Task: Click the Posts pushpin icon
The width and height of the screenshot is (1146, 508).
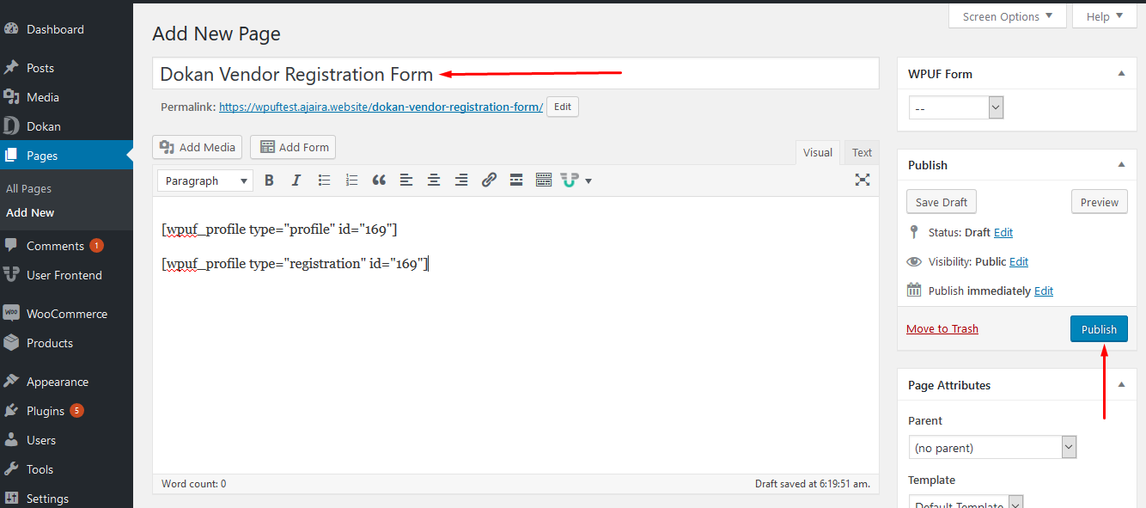Action: 11,68
